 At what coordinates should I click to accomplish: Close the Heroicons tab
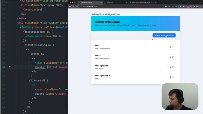[x=126, y=3]
